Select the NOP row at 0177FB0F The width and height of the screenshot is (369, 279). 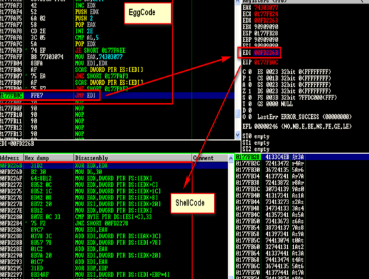117,108
